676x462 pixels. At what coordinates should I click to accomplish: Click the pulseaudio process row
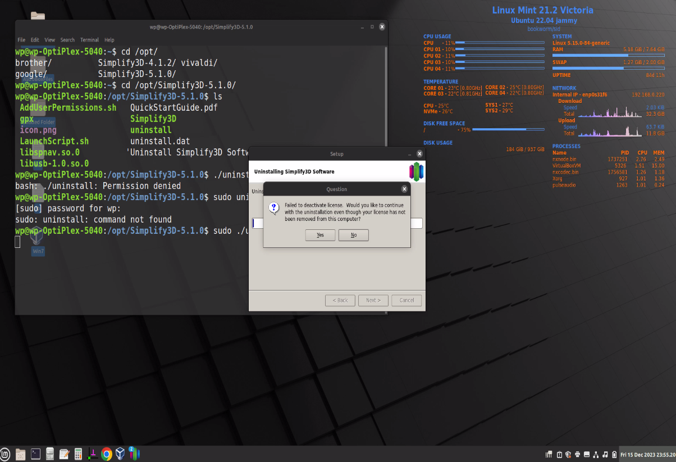coord(608,185)
